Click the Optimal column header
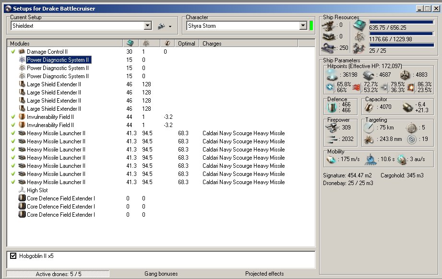Screen dimensions: 442x279 point(187,43)
